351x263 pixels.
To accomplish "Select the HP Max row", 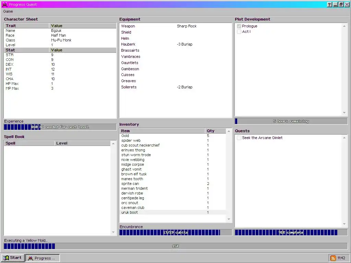I will point(60,84).
